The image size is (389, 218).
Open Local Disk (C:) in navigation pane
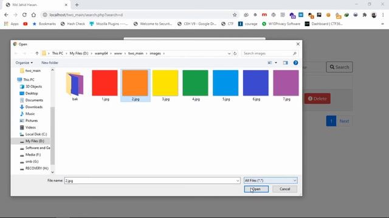click(36, 134)
